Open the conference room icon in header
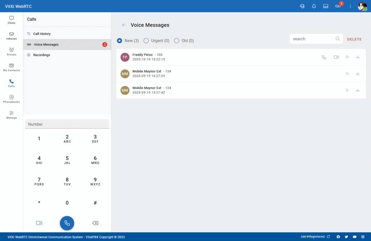Image resolution: width=371 pixels, height=241 pixels. [326, 6]
